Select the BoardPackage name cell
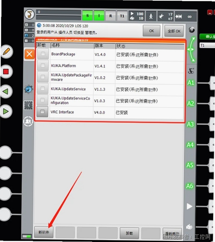This screenshot has width=215, height=242. (71, 54)
